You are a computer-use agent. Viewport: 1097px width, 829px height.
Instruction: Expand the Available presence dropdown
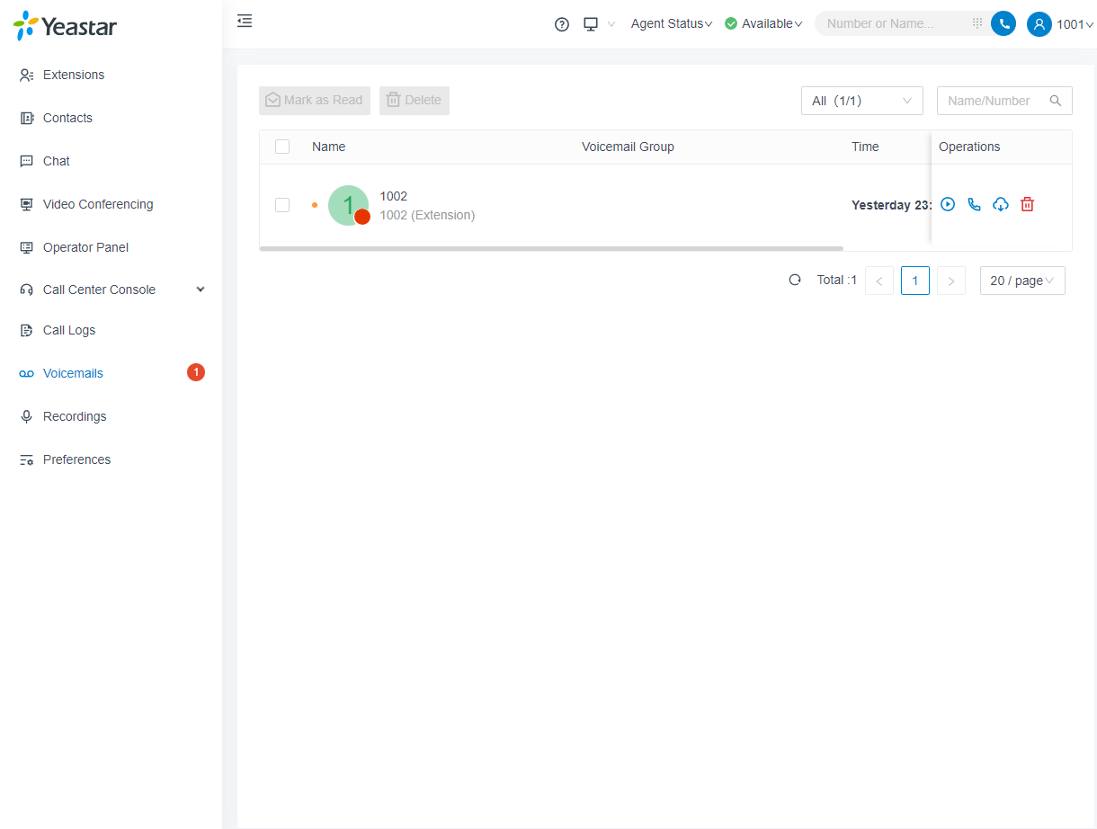(763, 24)
